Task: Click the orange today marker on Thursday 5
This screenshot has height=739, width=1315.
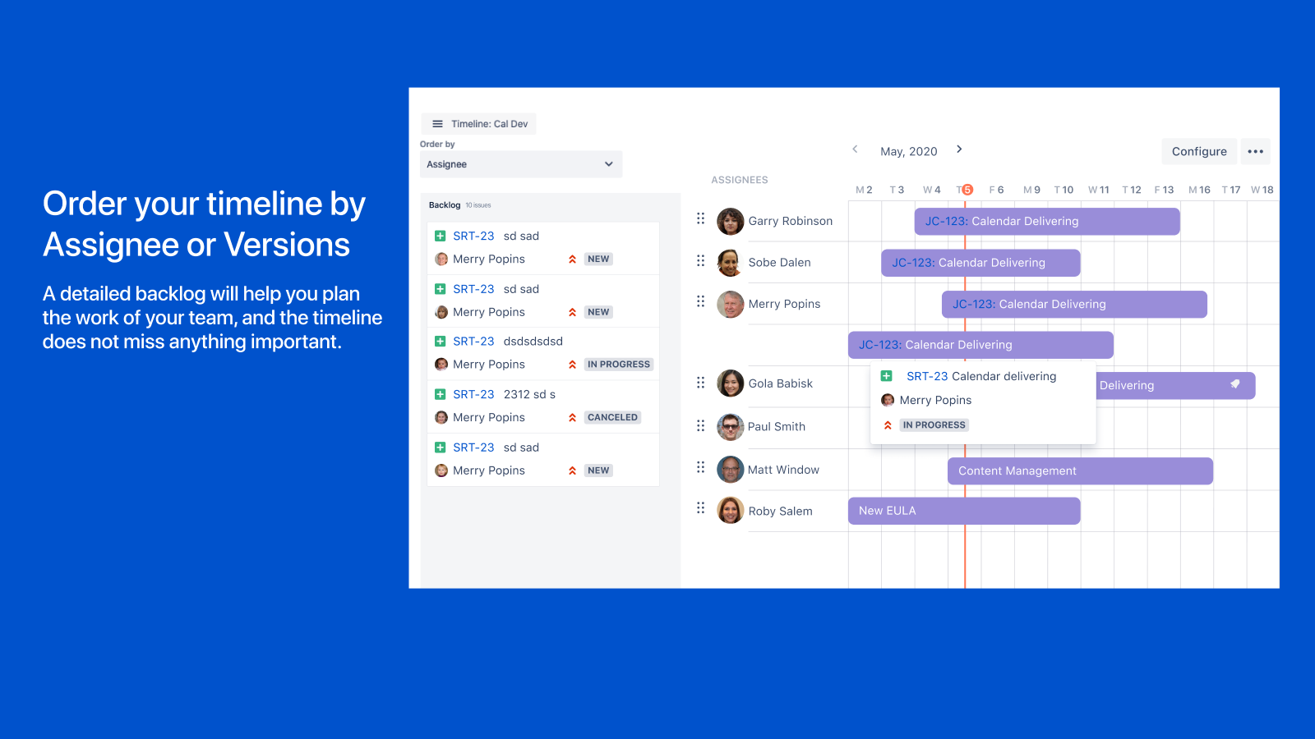Action: [x=966, y=188]
